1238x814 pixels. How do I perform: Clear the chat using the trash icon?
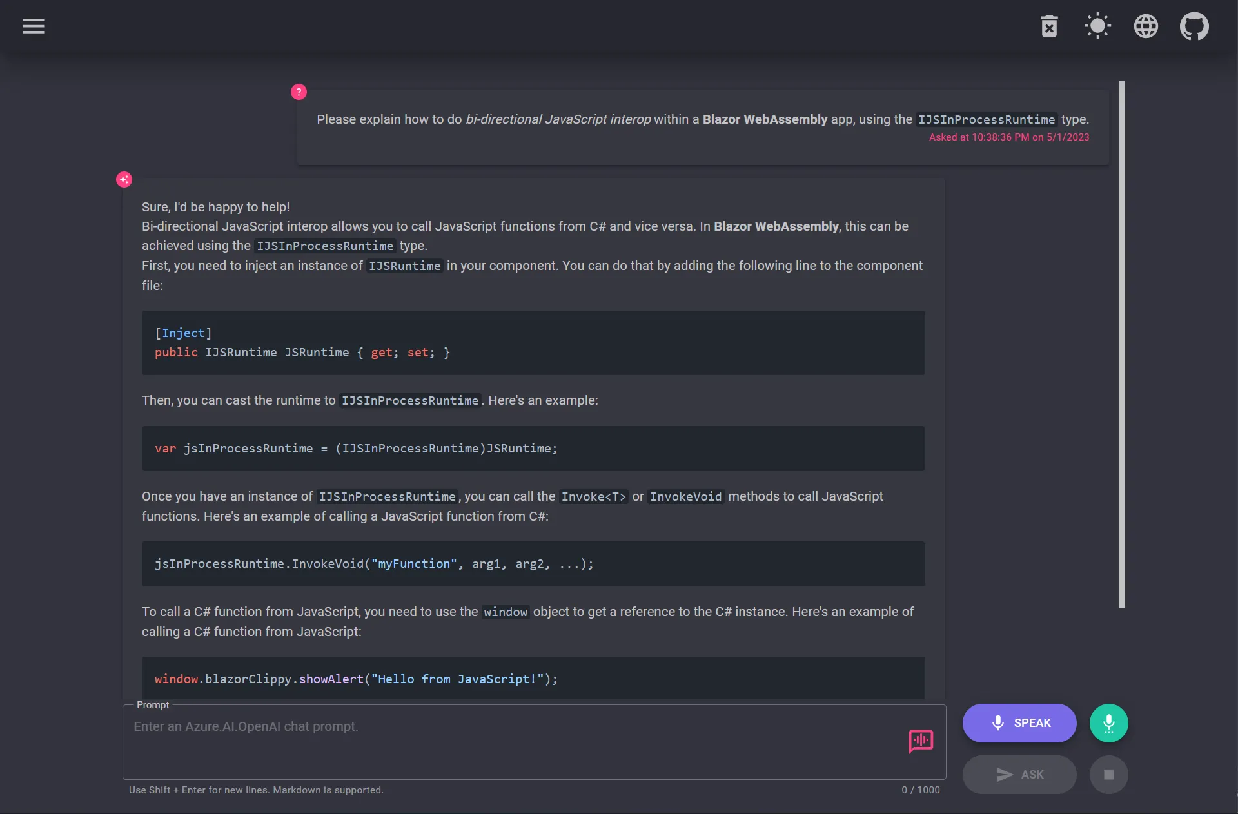pos(1049,26)
